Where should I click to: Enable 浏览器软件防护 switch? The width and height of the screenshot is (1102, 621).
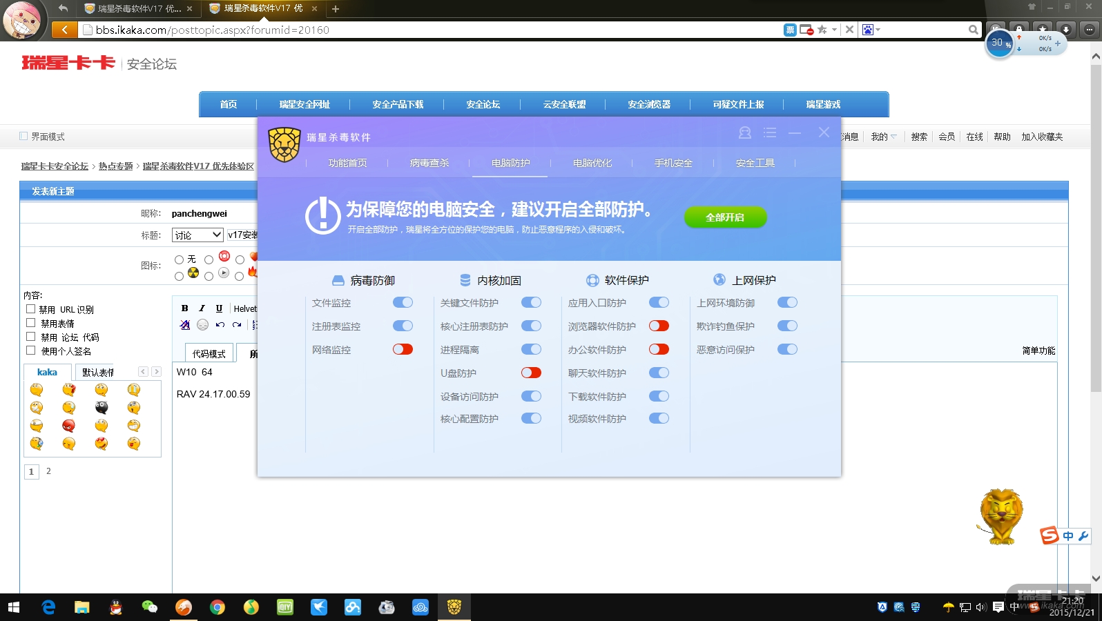[659, 326]
